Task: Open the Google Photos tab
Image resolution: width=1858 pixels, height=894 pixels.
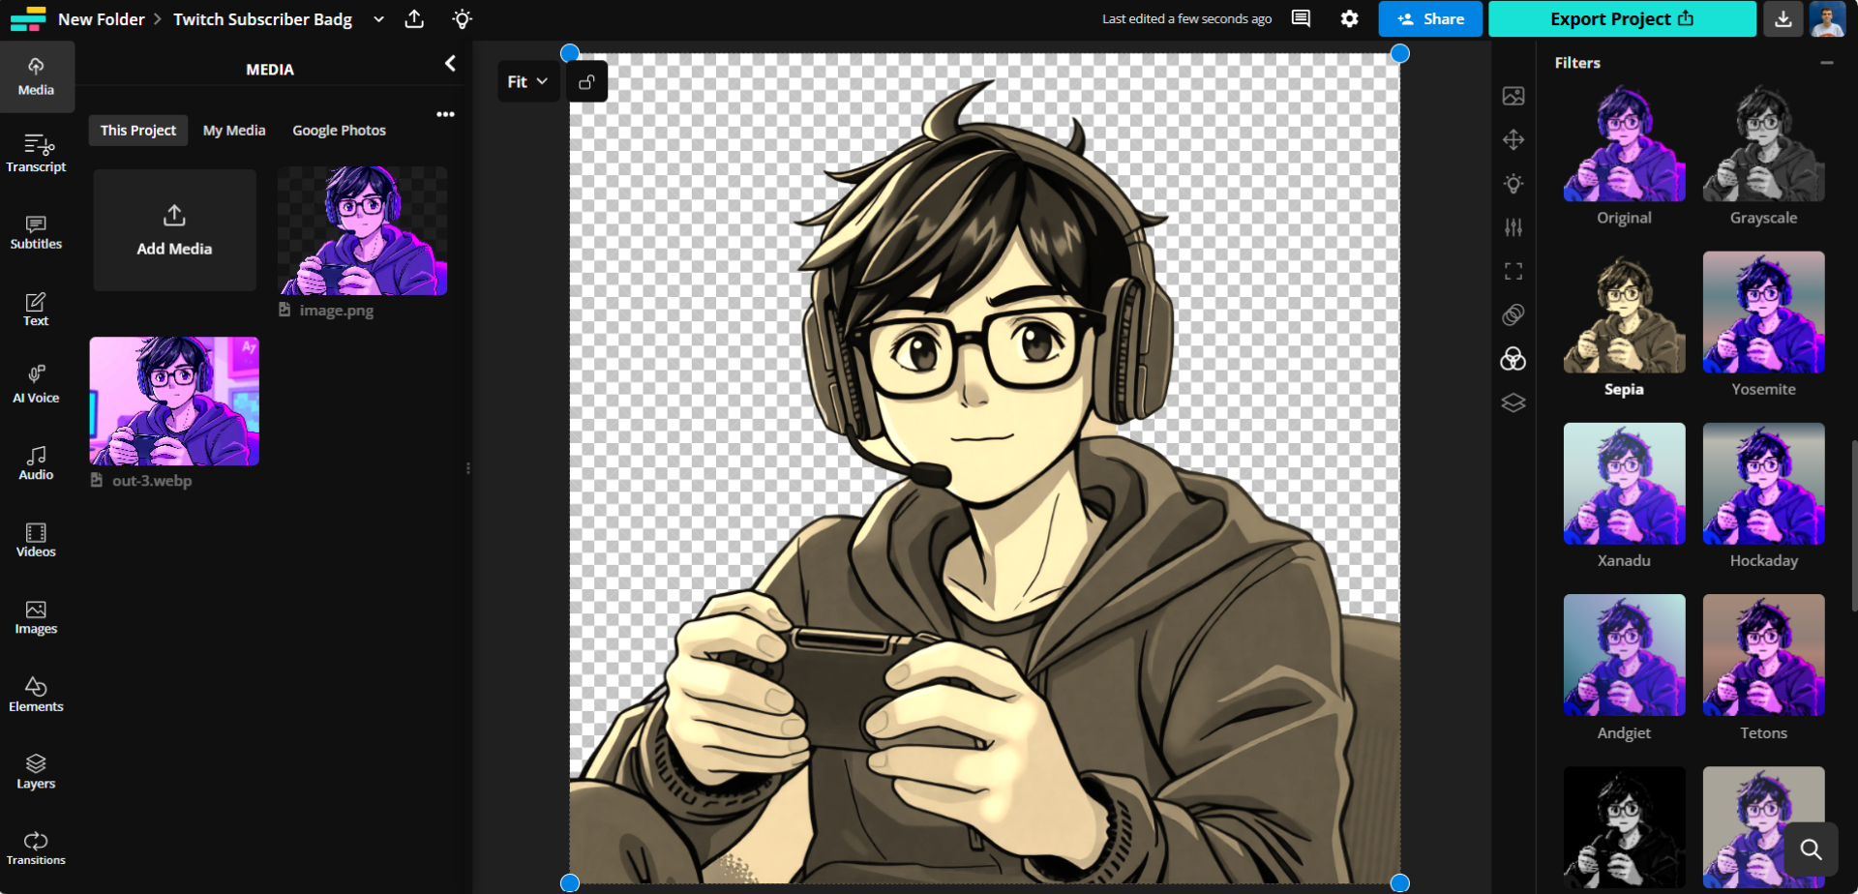Action: [339, 130]
